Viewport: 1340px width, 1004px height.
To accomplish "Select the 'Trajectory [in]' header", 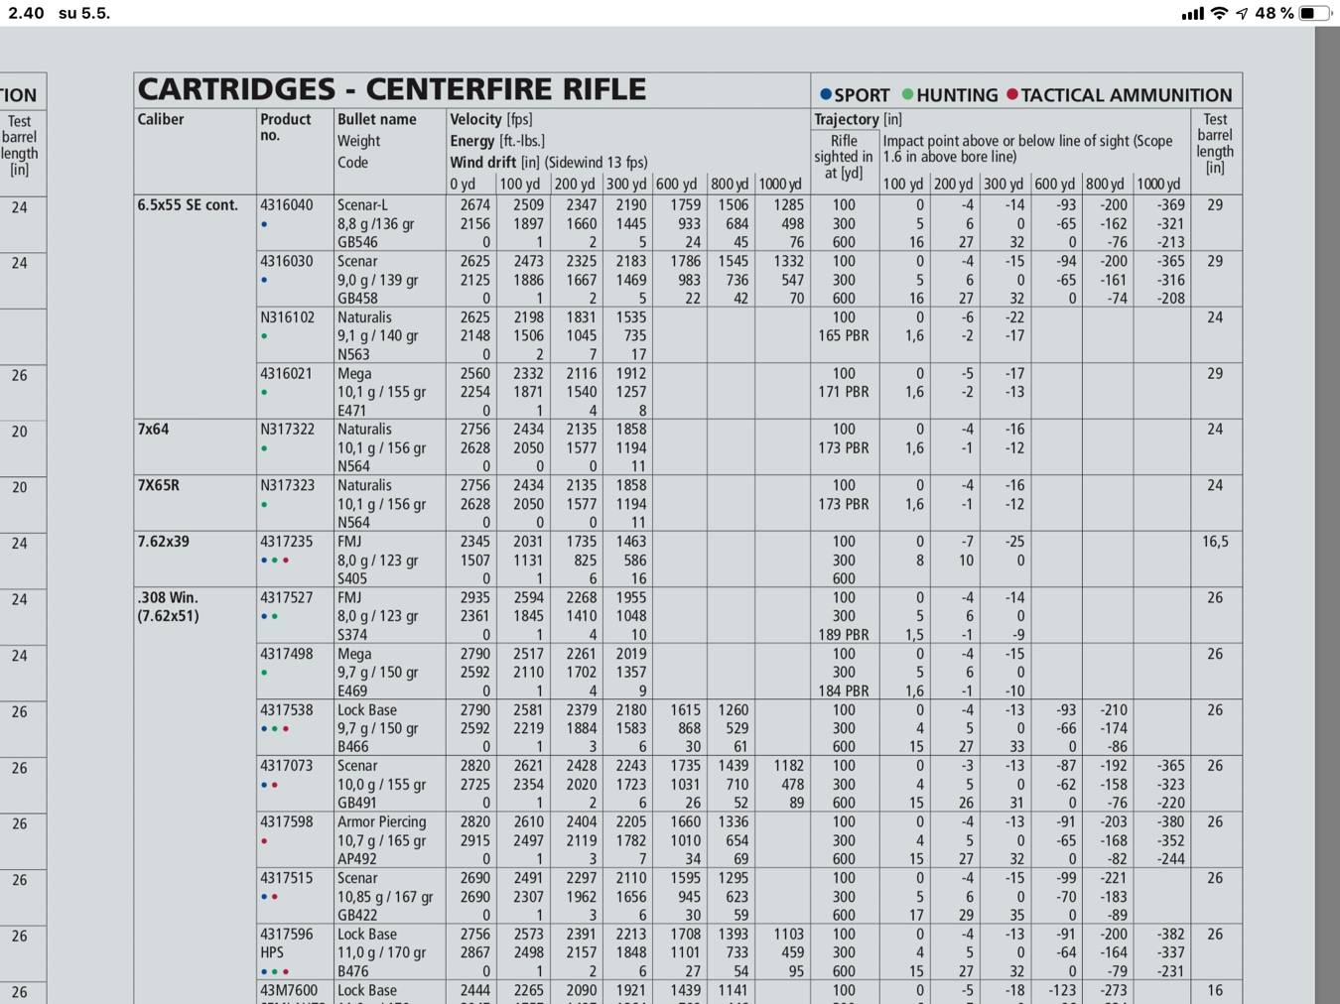I will coord(858,119).
